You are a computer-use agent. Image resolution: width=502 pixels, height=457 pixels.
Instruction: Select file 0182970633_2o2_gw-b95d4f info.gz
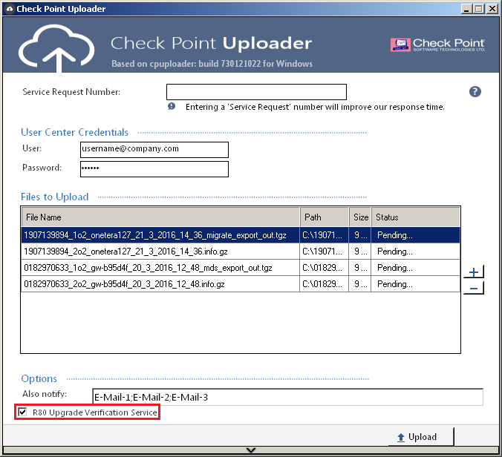[x=241, y=284]
